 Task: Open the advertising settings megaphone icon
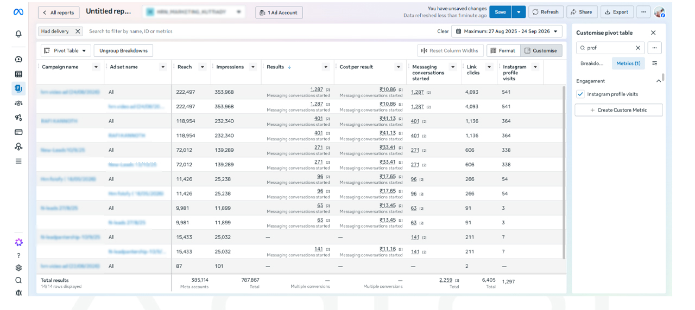pos(18,118)
